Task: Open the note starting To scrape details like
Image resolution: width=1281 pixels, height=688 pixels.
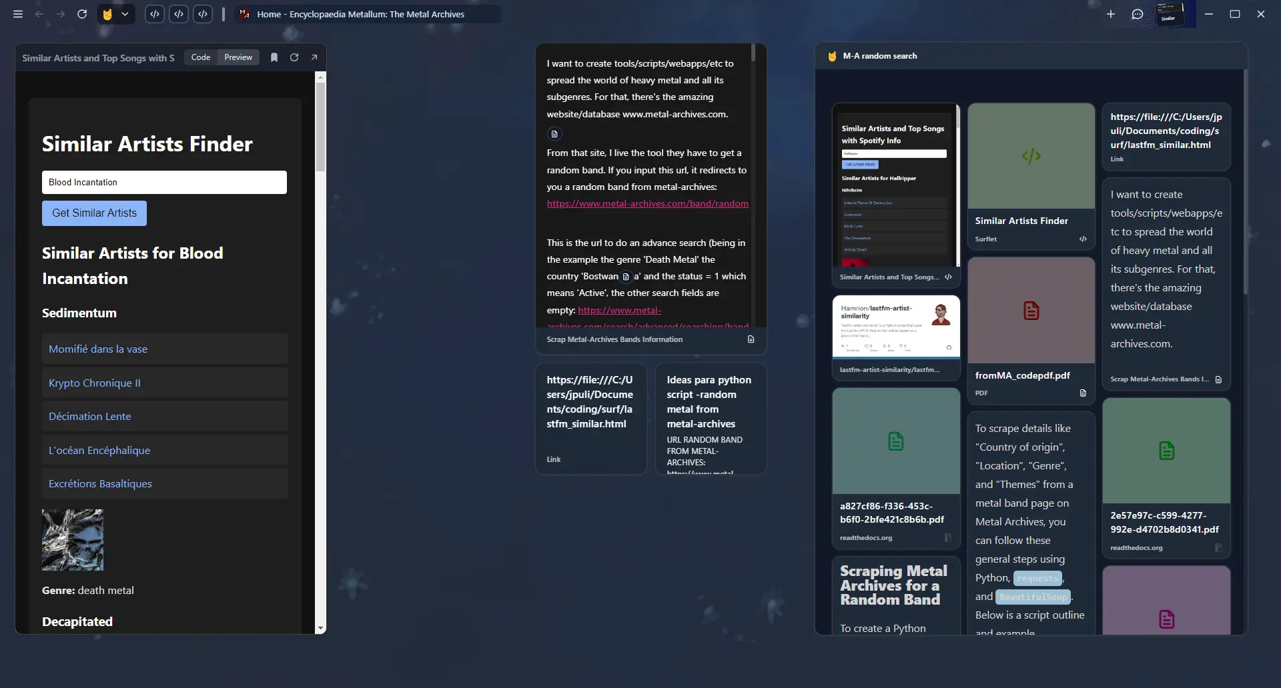Action: [x=1031, y=523]
